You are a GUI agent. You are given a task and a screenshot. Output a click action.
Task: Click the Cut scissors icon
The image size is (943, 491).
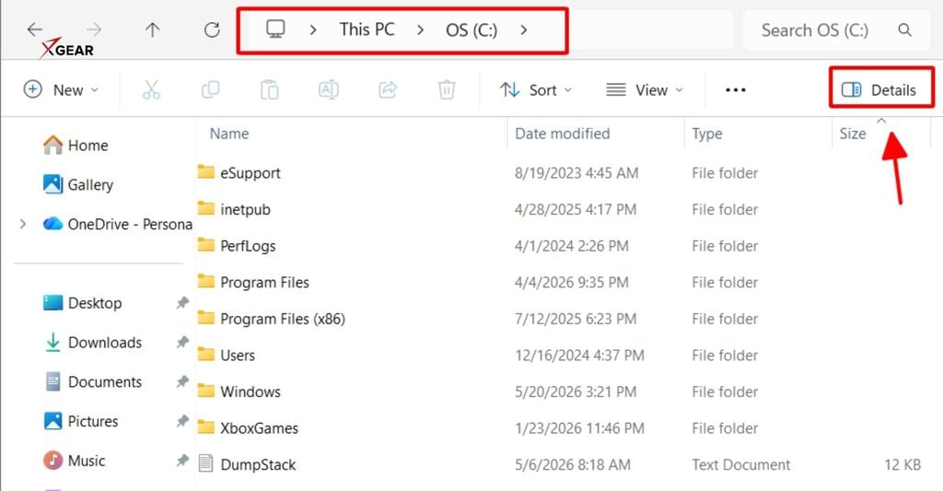(151, 89)
